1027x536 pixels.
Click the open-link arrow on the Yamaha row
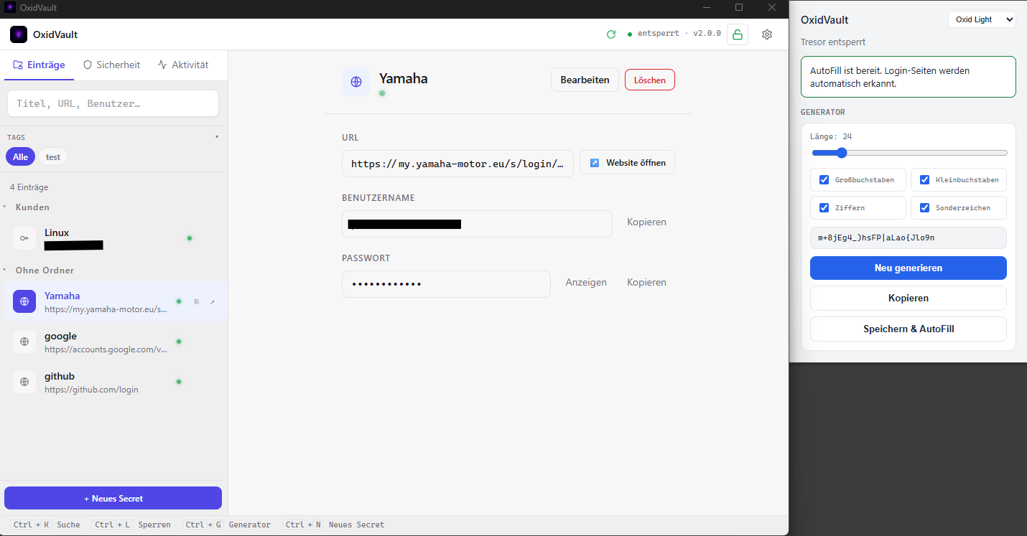pos(212,302)
